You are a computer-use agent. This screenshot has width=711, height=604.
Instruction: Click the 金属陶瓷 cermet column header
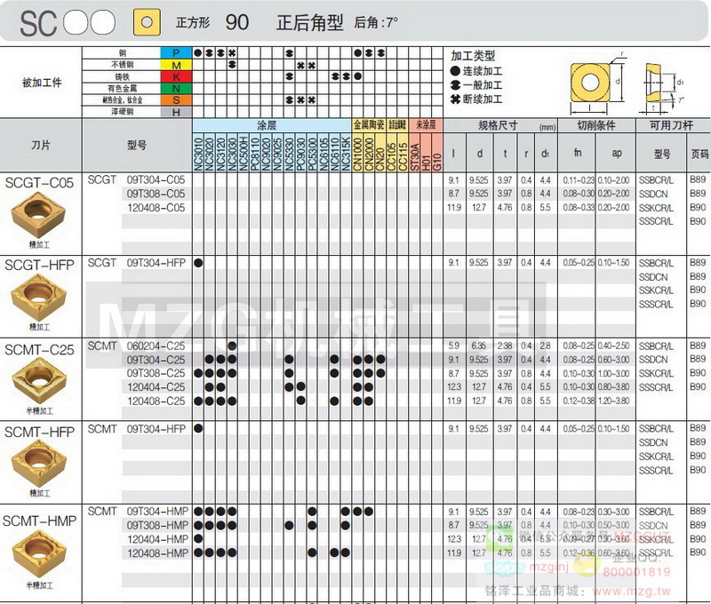click(x=368, y=125)
